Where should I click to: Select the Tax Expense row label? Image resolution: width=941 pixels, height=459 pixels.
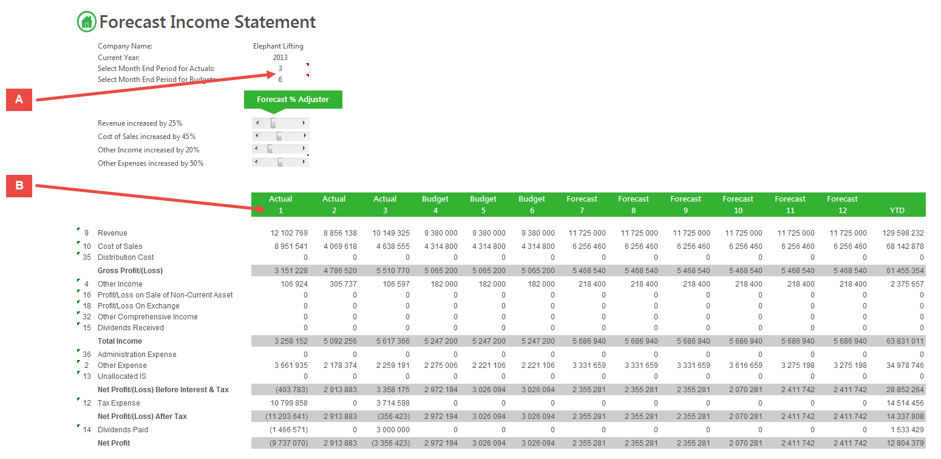click(118, 403)
